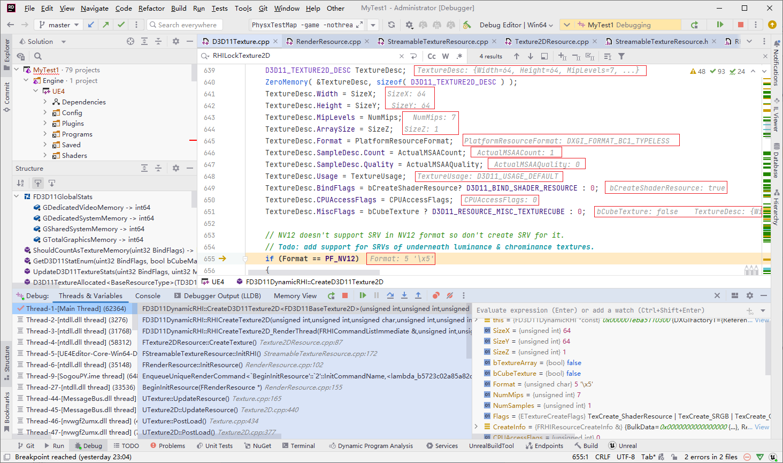Image resolution: width=783 pixels, height=463 pixels.
Task: Open the Memory View tab
Action: (295, 295)
